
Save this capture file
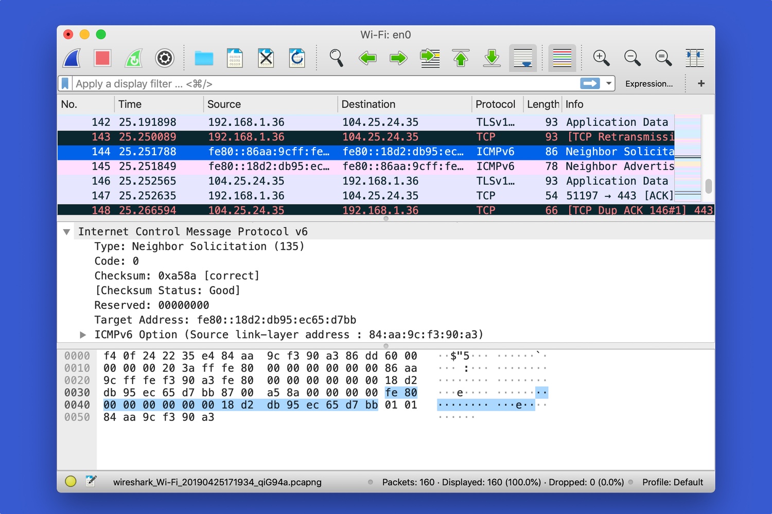(235, 58)
